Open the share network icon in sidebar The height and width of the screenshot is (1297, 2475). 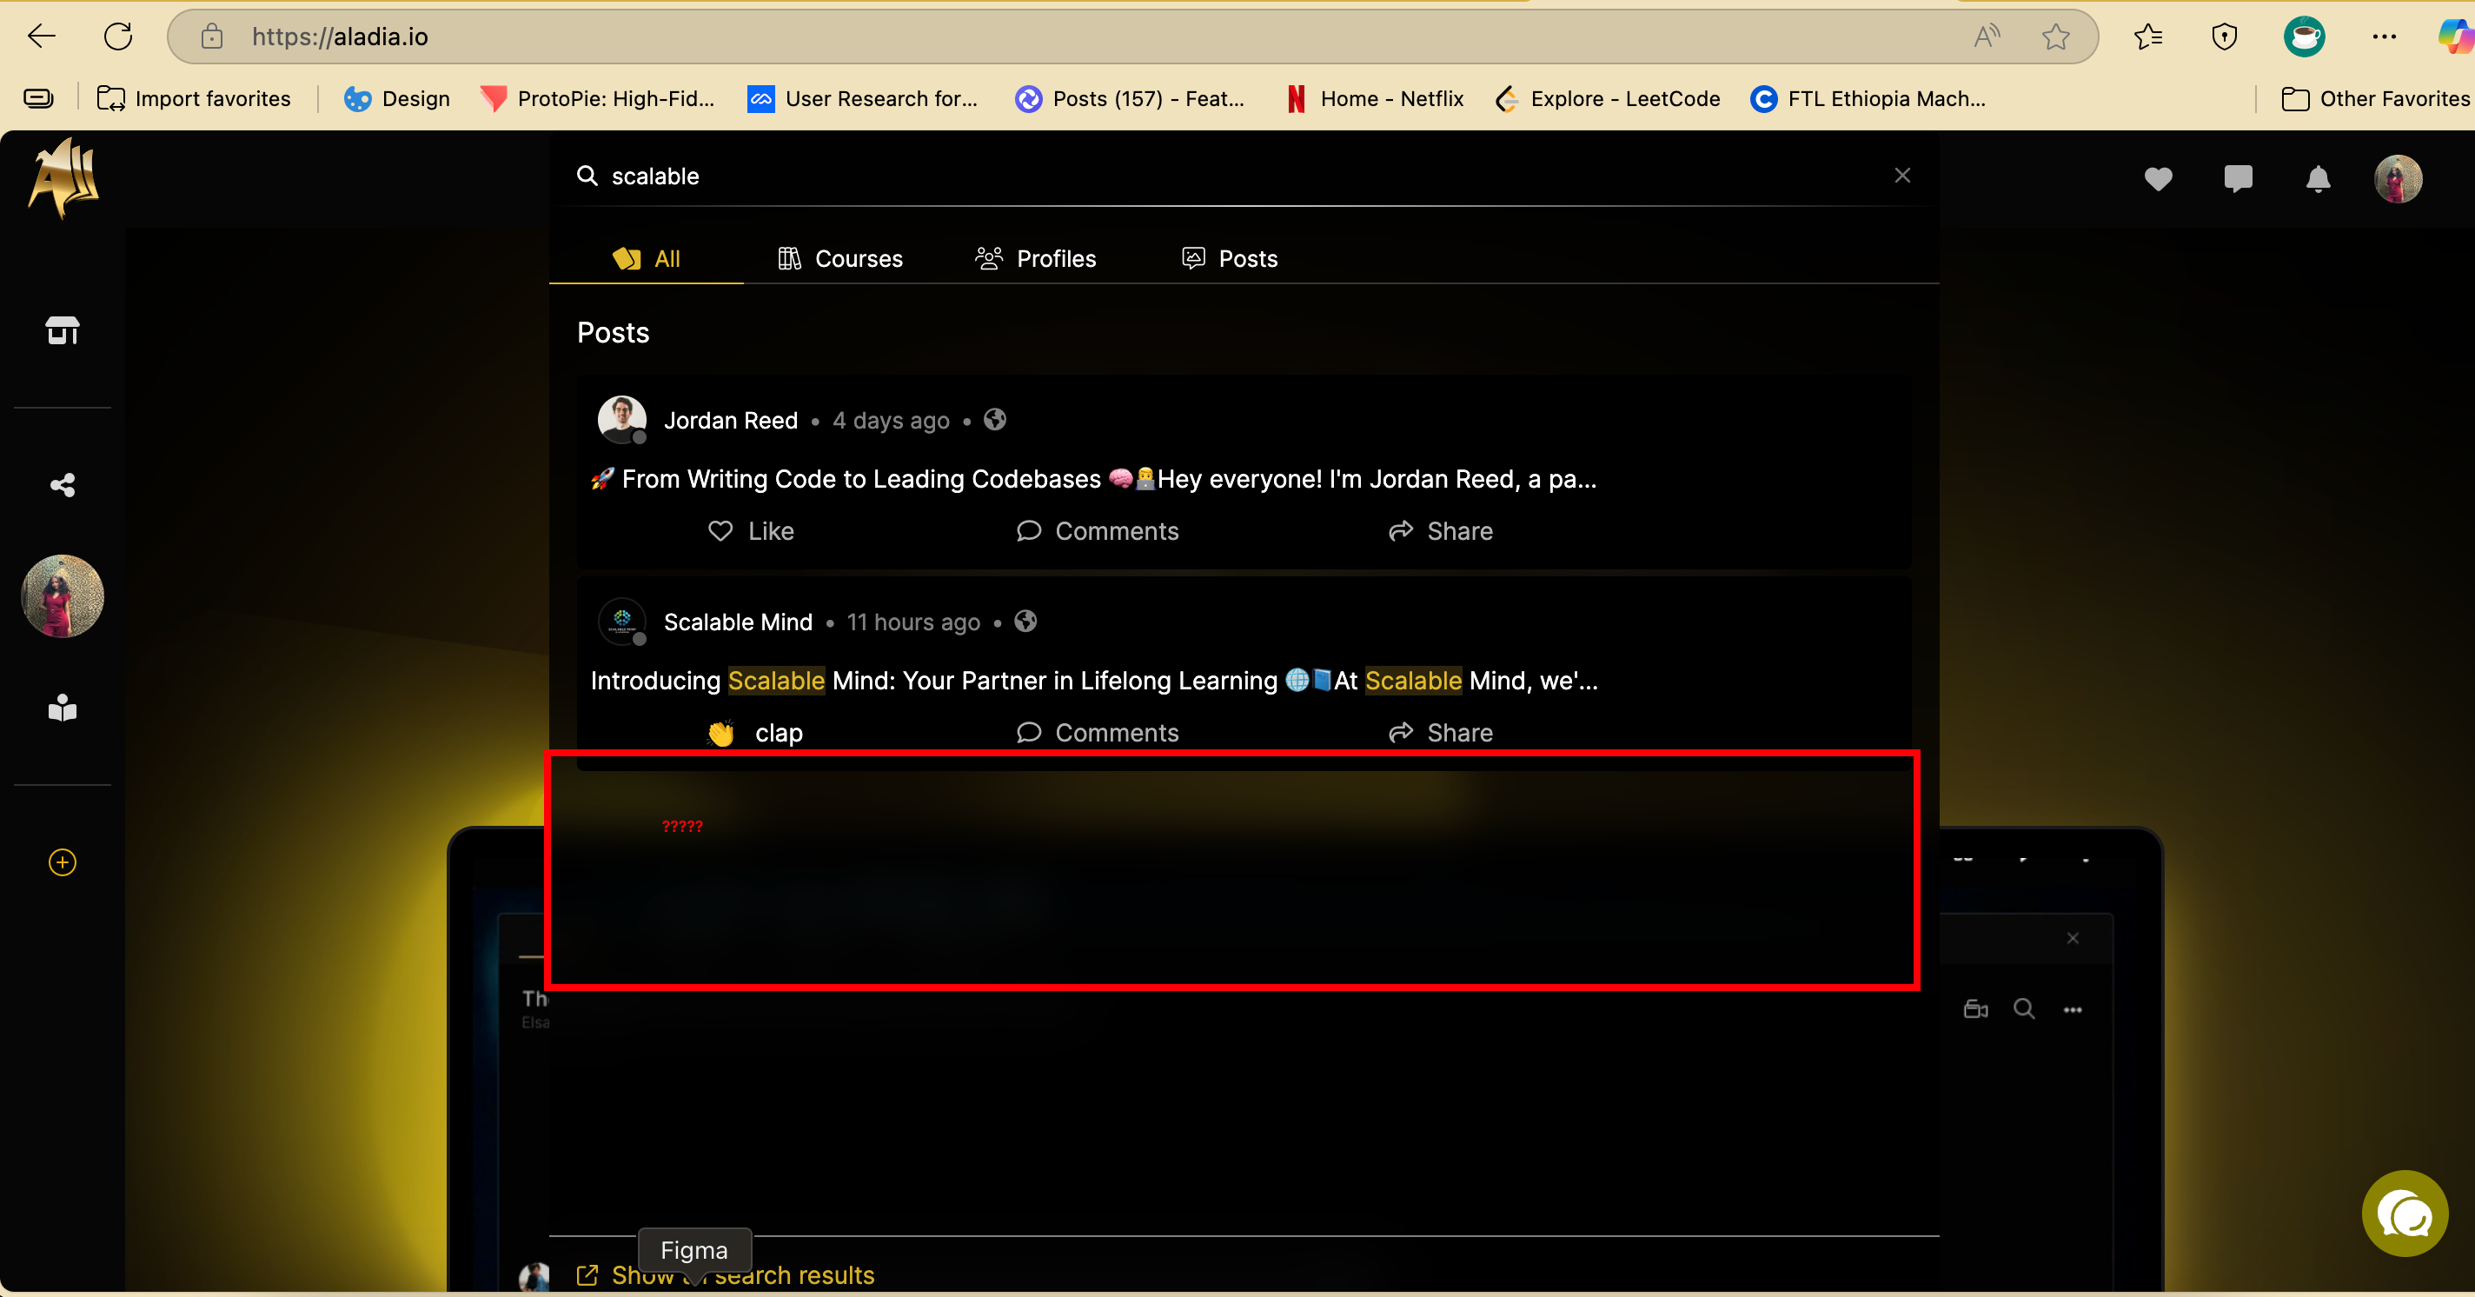[63, 485]
